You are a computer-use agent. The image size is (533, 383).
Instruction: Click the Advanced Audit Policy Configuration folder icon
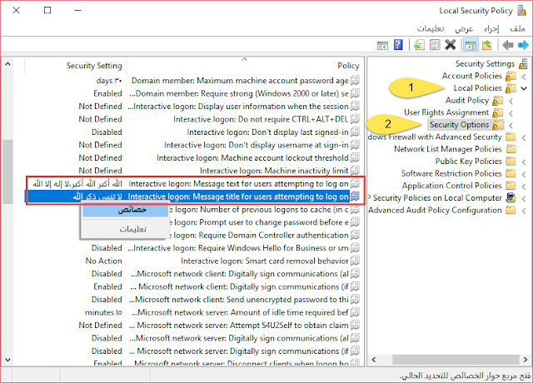511,210
